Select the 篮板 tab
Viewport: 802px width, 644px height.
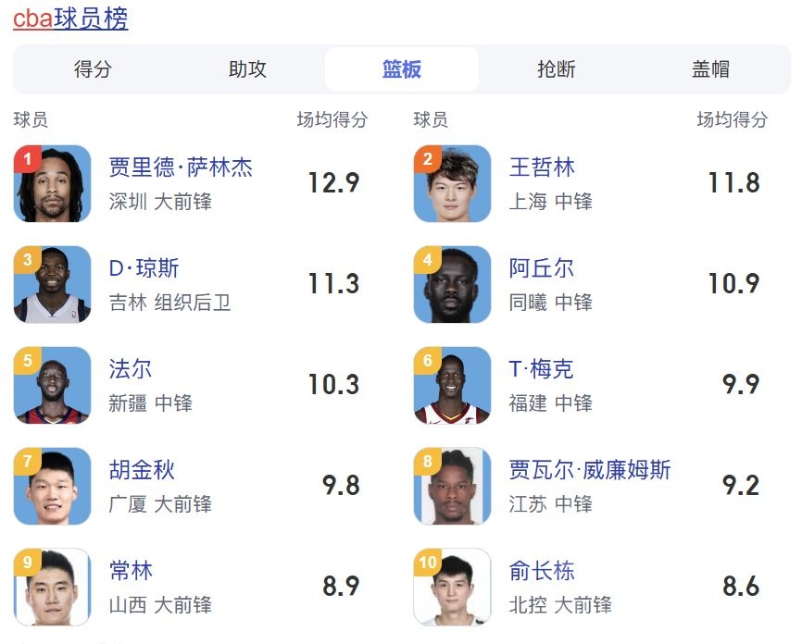click(x=402, y=69)
